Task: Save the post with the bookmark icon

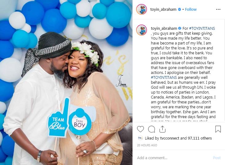Action: point(218,129)
